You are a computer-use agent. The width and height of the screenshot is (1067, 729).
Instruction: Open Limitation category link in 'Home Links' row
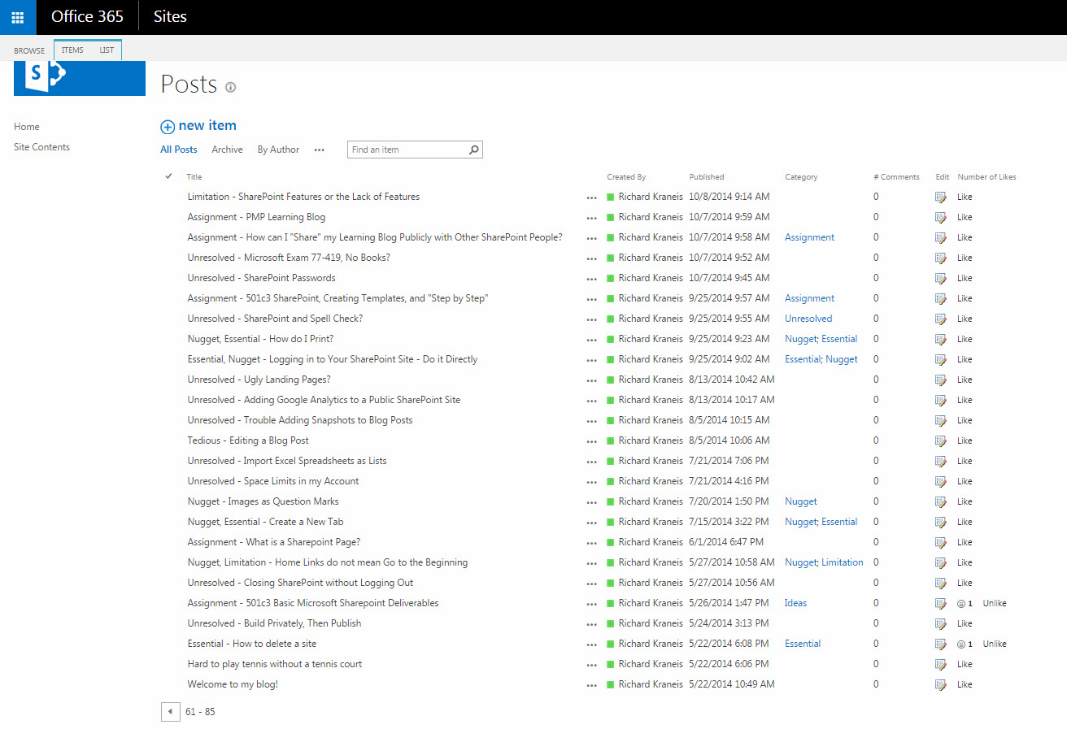pos(843,562)
